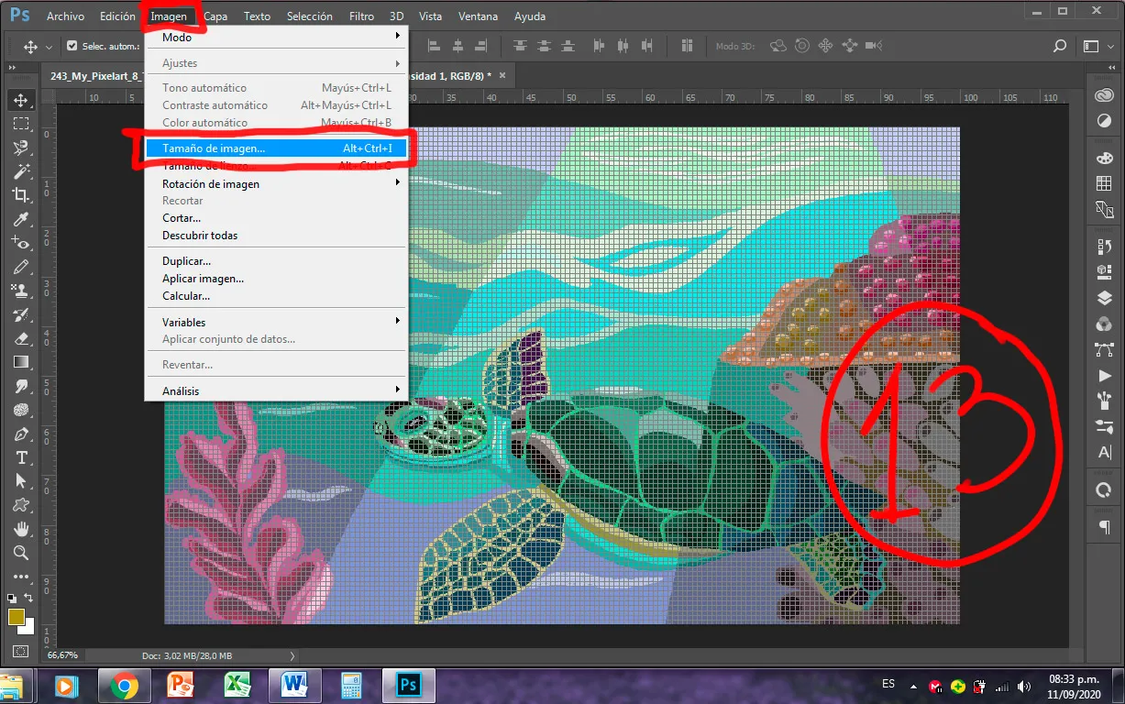Open the Layers panel icon

click(1104, 299)
